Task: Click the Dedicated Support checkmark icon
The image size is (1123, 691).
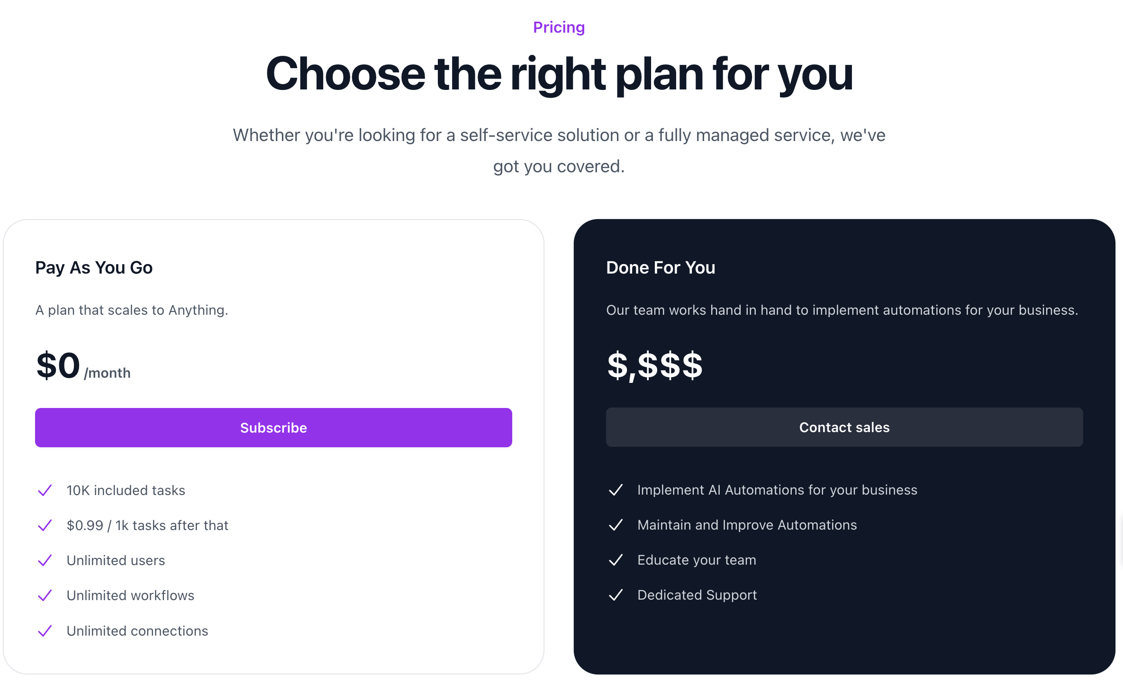Action: 616,595
